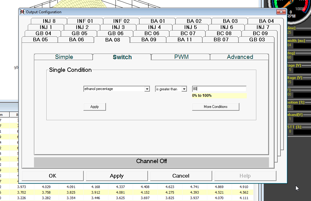The image size is (311, 201).
Task: Switch to the PWM tab
Action: pos(181,57)
